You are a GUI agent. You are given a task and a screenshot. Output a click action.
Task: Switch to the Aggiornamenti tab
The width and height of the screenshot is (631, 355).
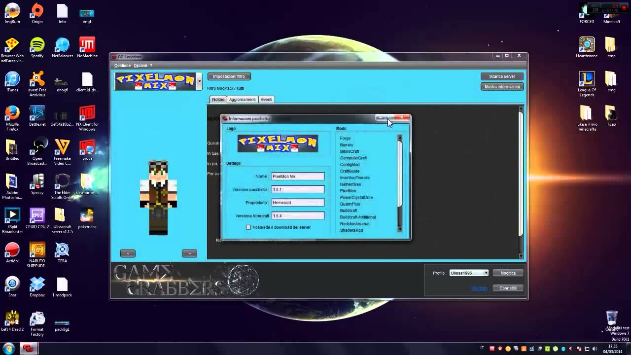click(242, 100)
